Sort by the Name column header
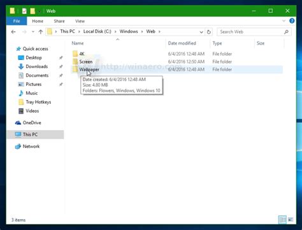Image resolution: width=302 pixels, height=230 pixels. (x=78, y=43)
